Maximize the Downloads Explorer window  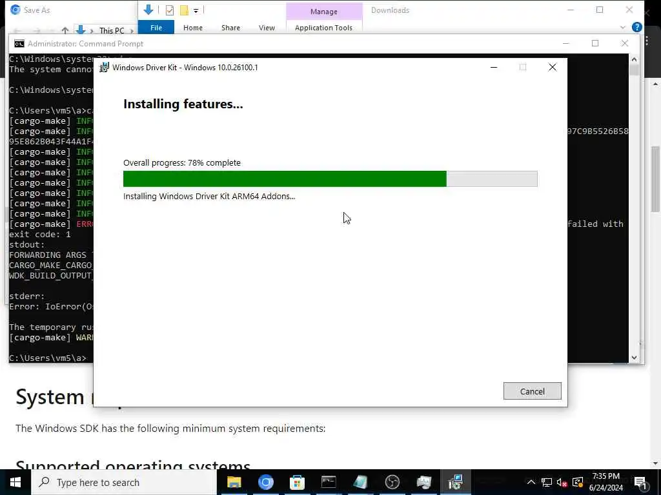(600, 10)
